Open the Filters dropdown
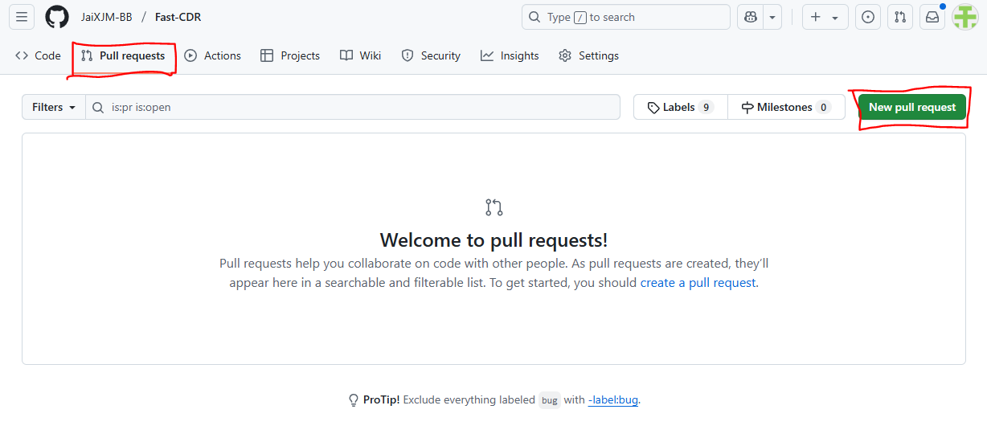The width and height of the screenshot is (987, 430). click(x=53, y=107)
